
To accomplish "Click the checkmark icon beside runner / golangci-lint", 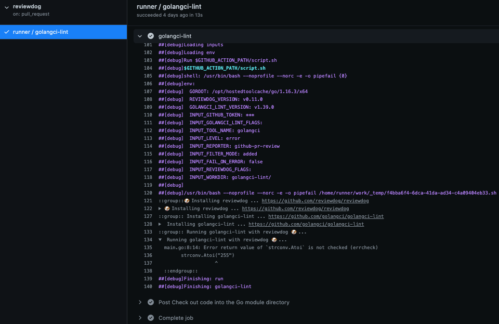I will (x=7, y=32).
